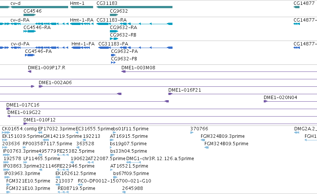Open DMG1-chr3R.12.126.a.5prime feature
The image size is (317, 194).
(x=133, y=162)
